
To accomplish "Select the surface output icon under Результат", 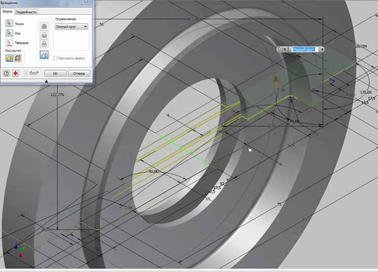I will [x=17, y=58].
